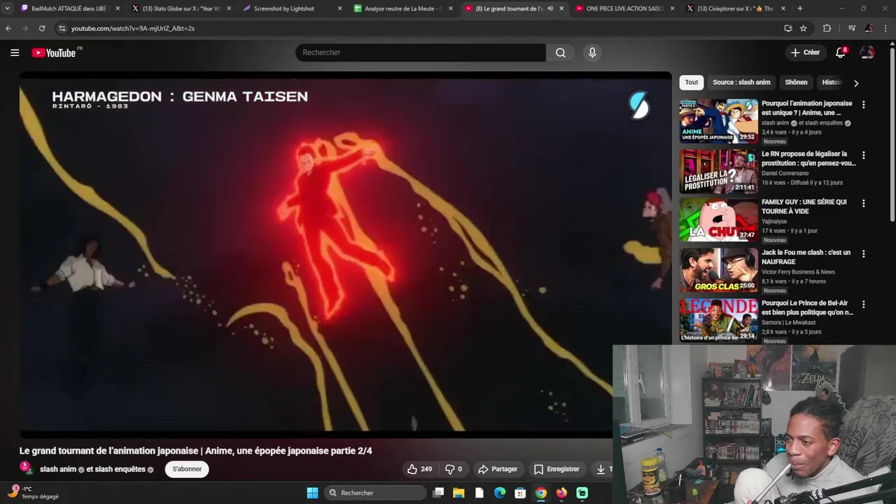Switch to Stats Globe sur X tab
Viewport: 896px width, 504px height.
[181, 8]
